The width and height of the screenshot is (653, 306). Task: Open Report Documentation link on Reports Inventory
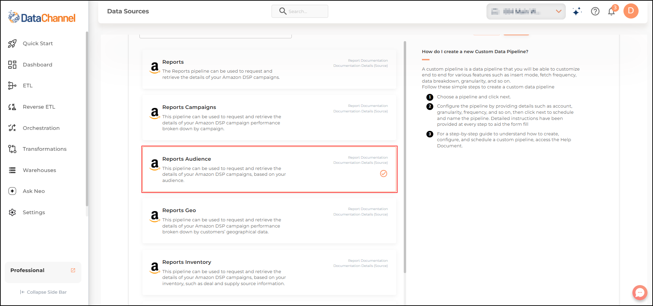click(368, 261)
